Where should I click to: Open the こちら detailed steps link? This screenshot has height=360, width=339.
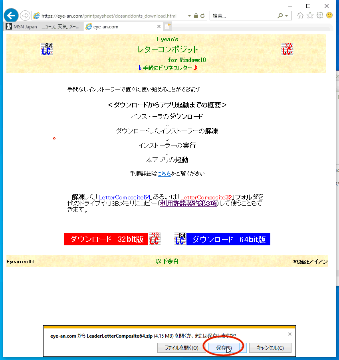click(164, 174)
